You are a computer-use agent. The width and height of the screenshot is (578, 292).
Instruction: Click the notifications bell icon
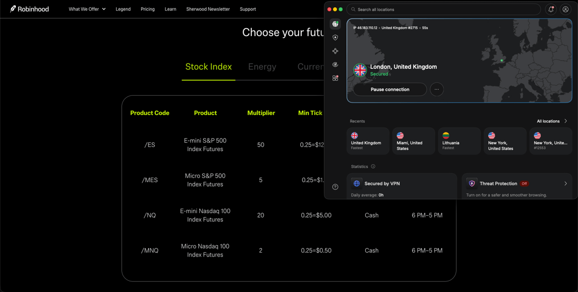(551, 10)
